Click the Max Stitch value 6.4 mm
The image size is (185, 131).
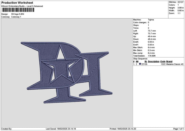(151, 48)
